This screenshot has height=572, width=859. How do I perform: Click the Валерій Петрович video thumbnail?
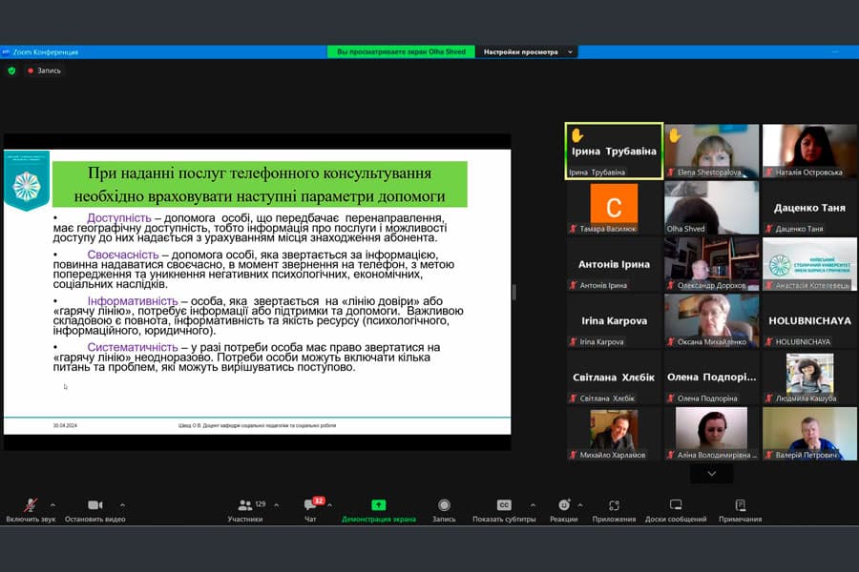[809, 434]
